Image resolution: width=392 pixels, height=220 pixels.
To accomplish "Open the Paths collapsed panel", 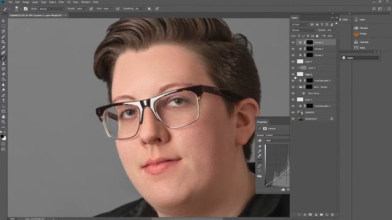I will click(360, 48).
